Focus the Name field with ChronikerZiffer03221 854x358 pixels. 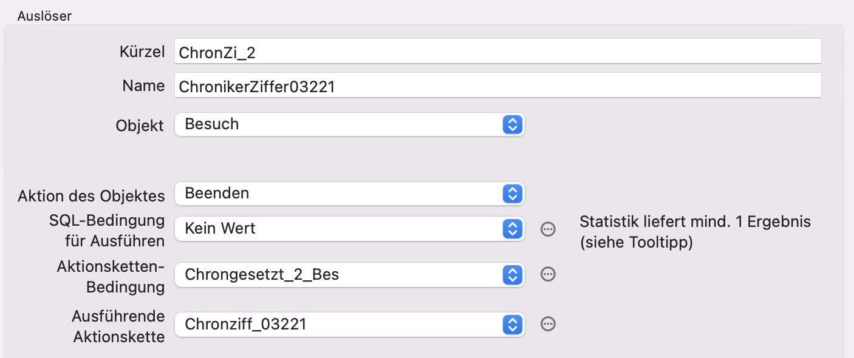click(498, 86)
